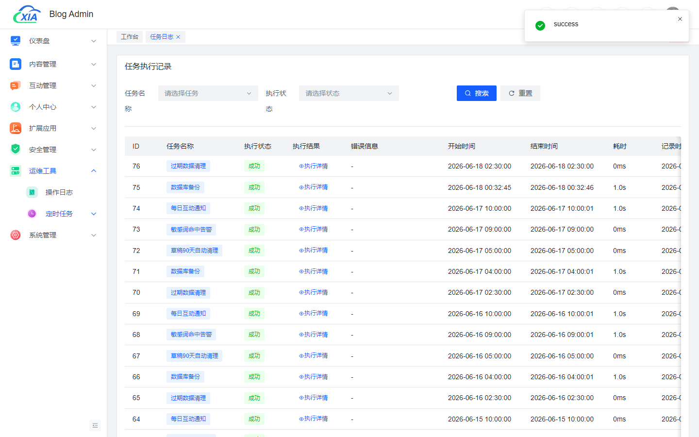Screen dimensions: 699x437
Task: Click the Blog Admin title
Action: [71, 14]
